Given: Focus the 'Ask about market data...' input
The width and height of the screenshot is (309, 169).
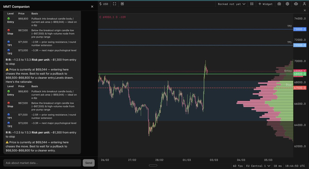Looking at the screenshot, I should pos(42,163).
